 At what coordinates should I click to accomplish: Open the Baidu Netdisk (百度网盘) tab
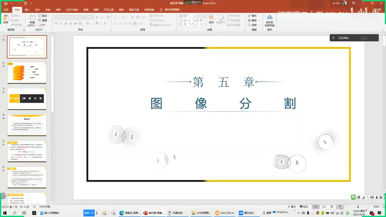pyautogui.click(x=149, y=10)
